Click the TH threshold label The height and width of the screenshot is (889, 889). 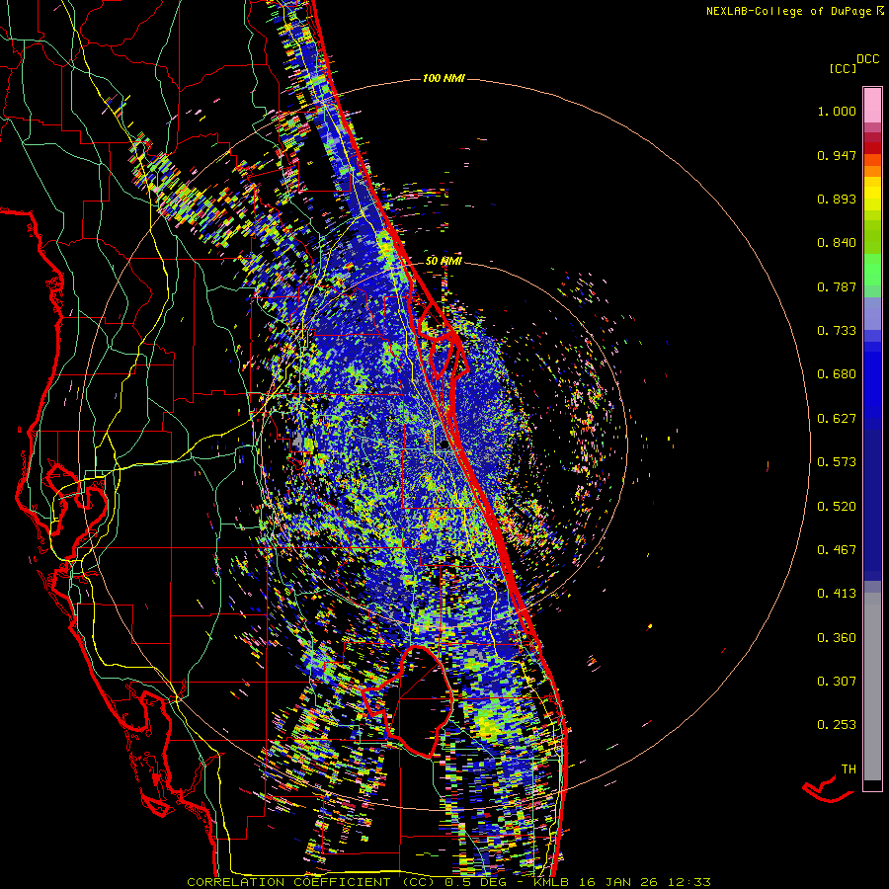849,769
